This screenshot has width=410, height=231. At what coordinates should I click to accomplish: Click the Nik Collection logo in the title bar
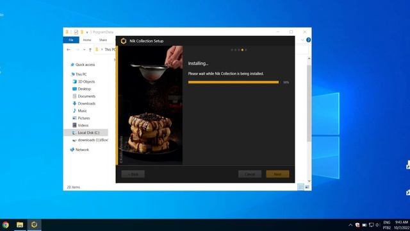[124, 41]
